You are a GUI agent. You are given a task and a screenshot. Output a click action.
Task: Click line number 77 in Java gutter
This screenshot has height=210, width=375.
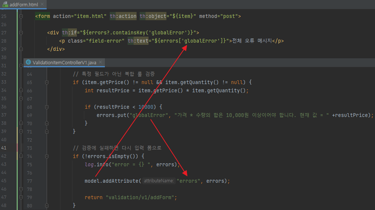click(29, 181)
